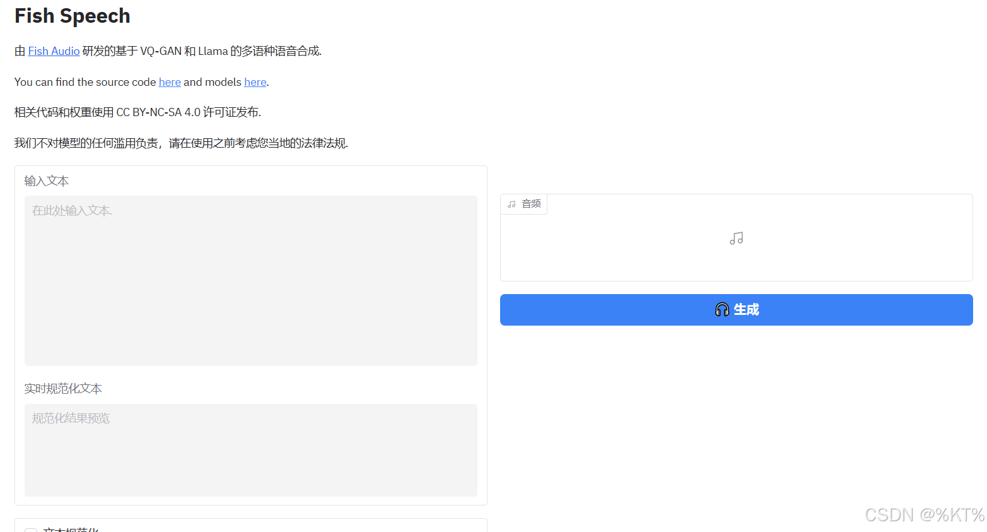
Task: Enable the 文本规范化 checkbox
Action: (31, 530)
